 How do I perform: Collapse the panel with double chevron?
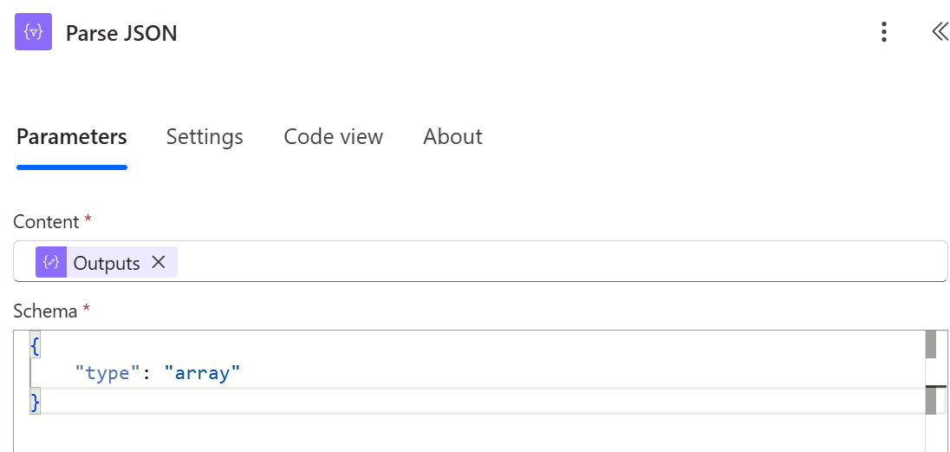[x=940, y=33]
